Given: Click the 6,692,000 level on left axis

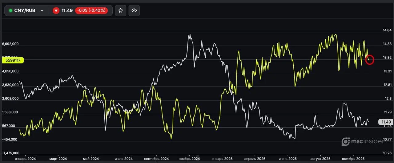Looking at the screenshot, I should pyautogui.click(x=10, y=44).
